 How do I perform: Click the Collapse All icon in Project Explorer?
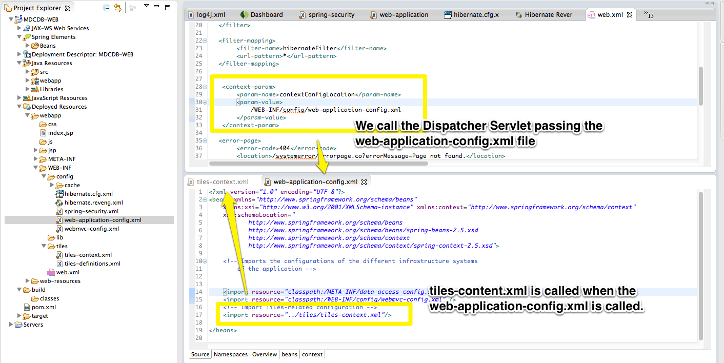pos(107,7)
